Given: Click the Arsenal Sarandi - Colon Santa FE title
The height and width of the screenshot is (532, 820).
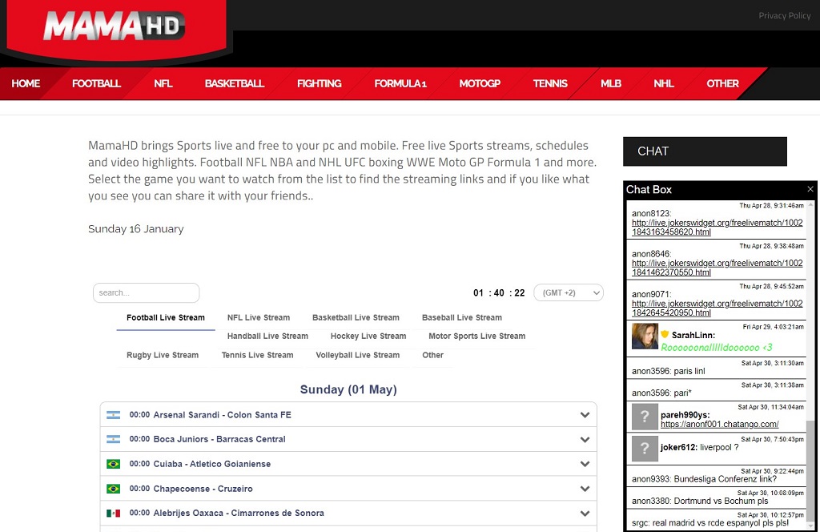Looking at the screenshot, I should (x=223, y=415).
